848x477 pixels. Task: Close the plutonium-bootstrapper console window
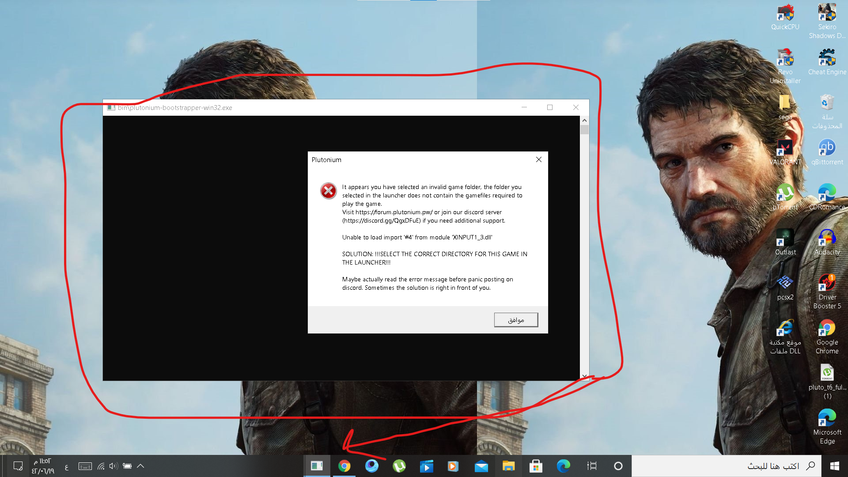(x=575, y=107)
